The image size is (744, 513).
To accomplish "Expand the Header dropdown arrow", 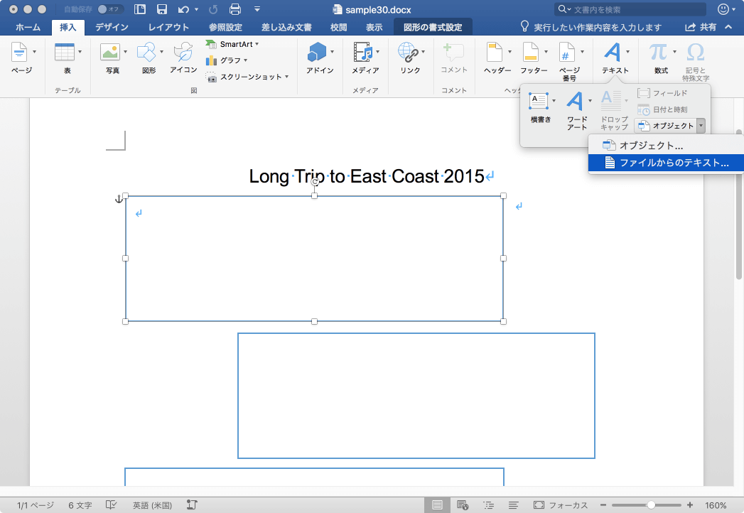I will pos(510,51).
